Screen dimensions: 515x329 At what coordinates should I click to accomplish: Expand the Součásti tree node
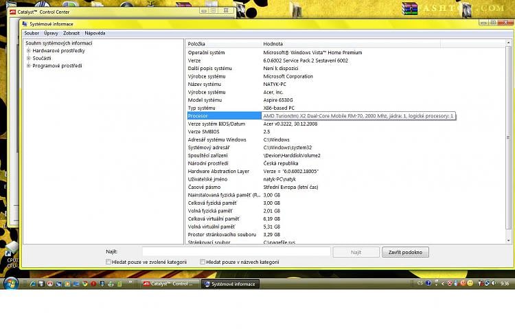tap(29, 58)
